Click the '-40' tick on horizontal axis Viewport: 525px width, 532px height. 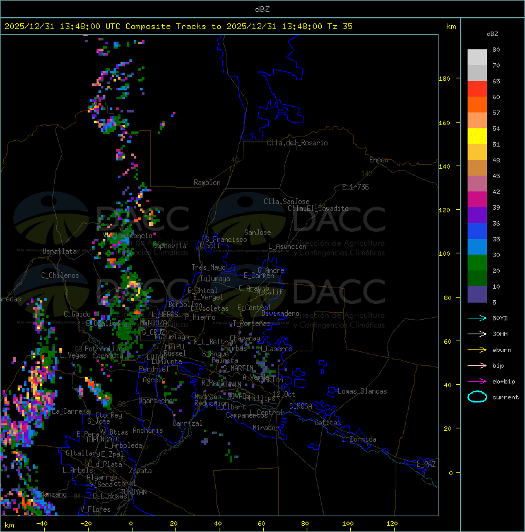pyautogui.click(x=42, y=524)
